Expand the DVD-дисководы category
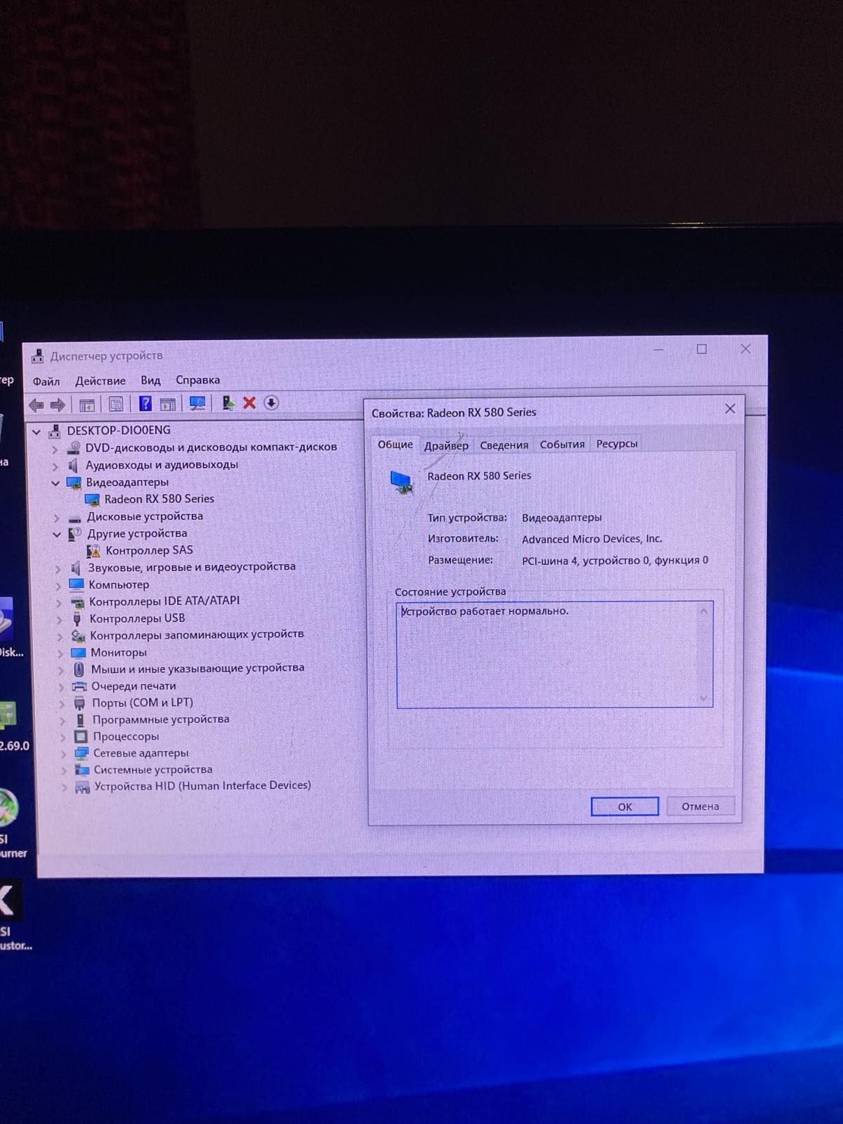The image size is (843, 1124). (54, 449)
